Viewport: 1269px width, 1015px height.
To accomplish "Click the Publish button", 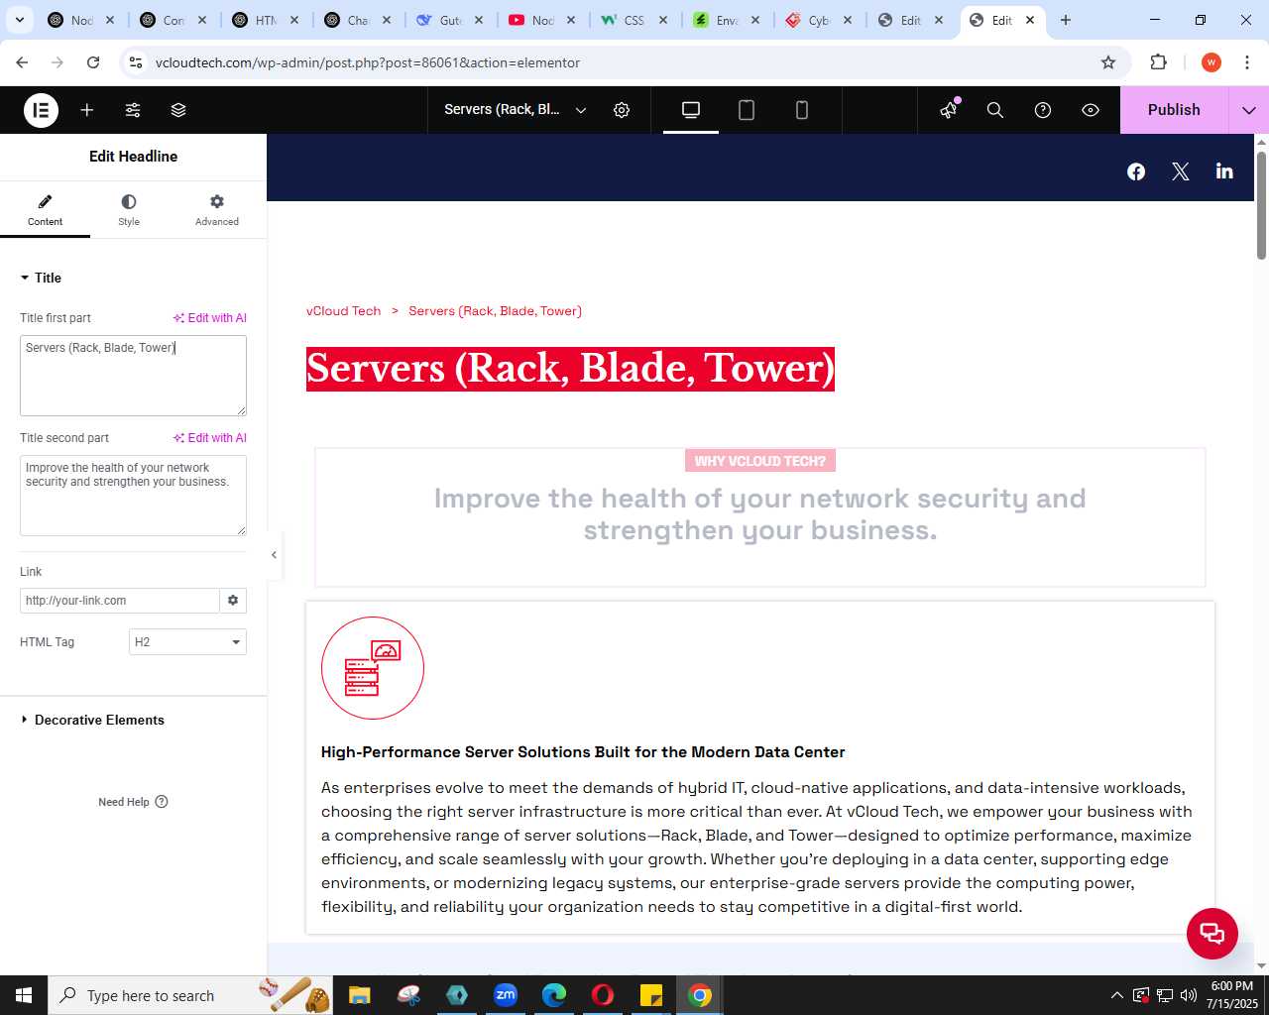I will coord(1174,110).
